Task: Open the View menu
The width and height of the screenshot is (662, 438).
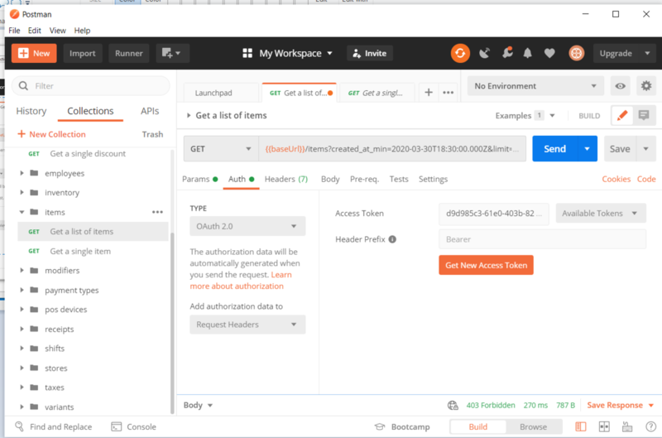Action: point(57,31)
